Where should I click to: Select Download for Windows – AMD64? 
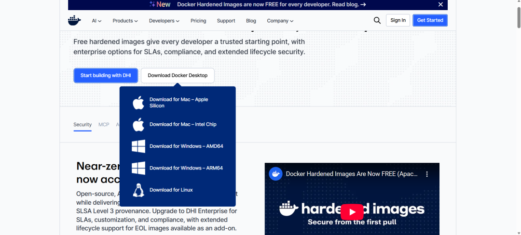tap(186, 146)
